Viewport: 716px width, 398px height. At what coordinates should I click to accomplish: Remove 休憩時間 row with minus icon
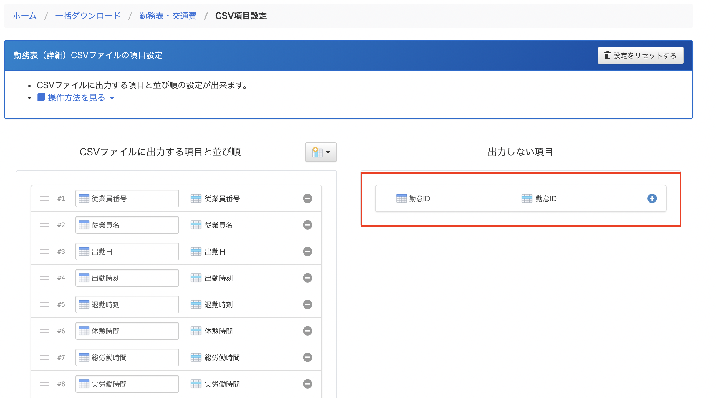(x=307, y=331)
